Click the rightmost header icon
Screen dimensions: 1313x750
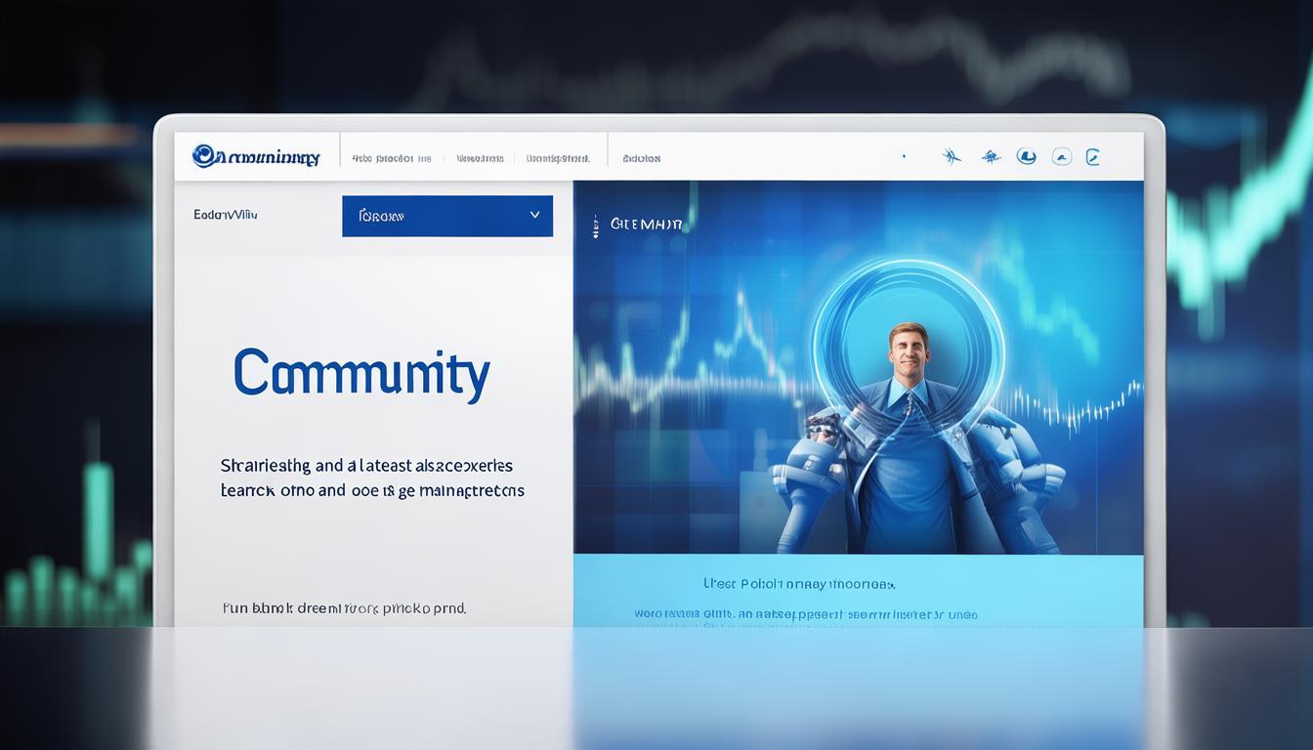pos(1093,156)
